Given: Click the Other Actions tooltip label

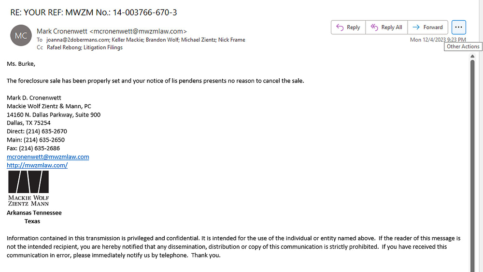Looking at the screenshot, I should (x=463, y=46).
